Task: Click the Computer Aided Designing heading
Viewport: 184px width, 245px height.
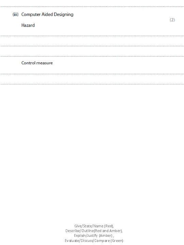Action: point(47,15)
